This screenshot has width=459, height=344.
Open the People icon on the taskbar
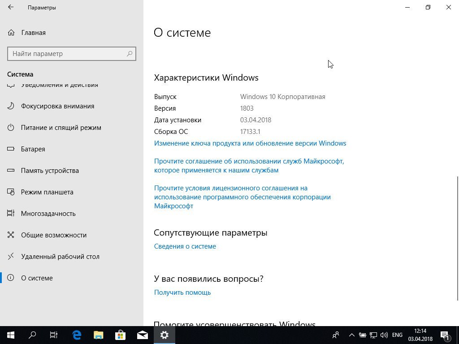click(x=336, y=335)
